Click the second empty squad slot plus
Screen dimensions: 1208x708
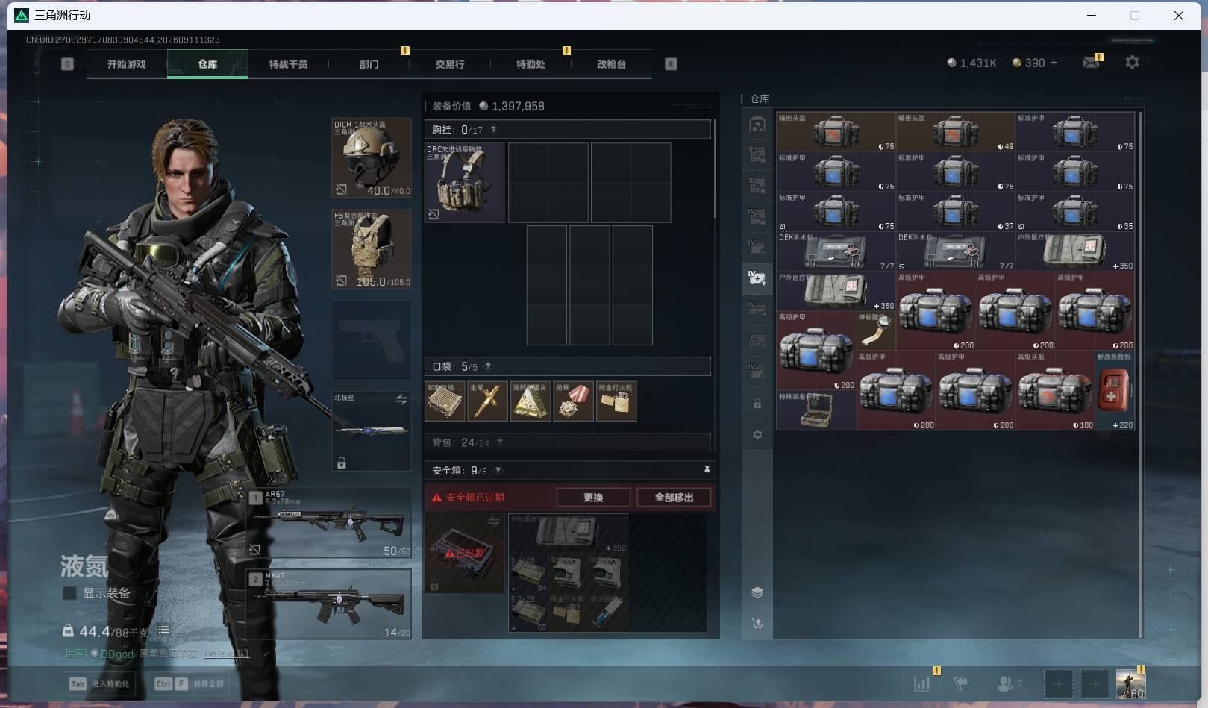pos(1095,683)
